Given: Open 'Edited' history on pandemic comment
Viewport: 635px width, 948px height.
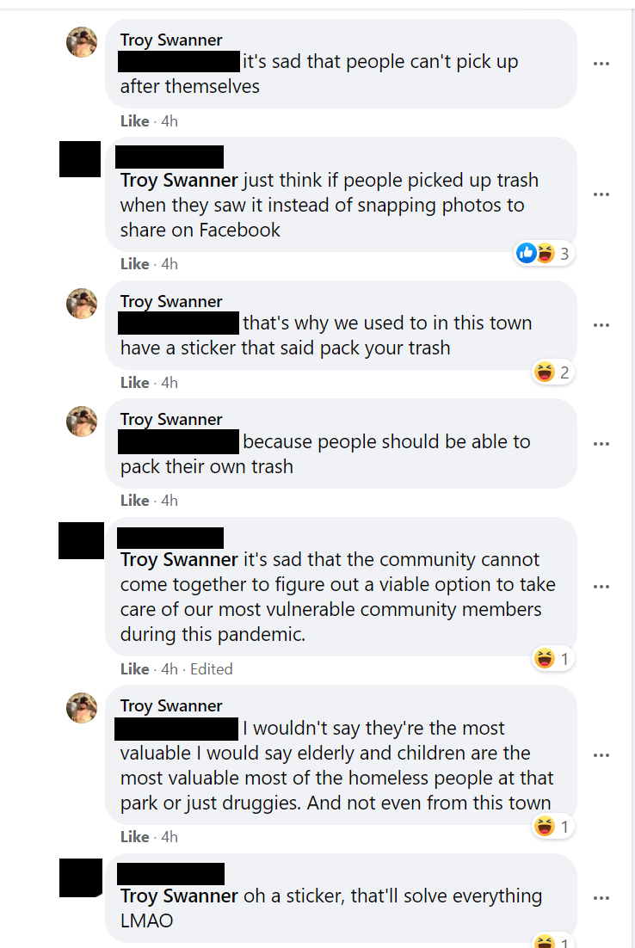Looking at the screenshot, I should (212, 669).
